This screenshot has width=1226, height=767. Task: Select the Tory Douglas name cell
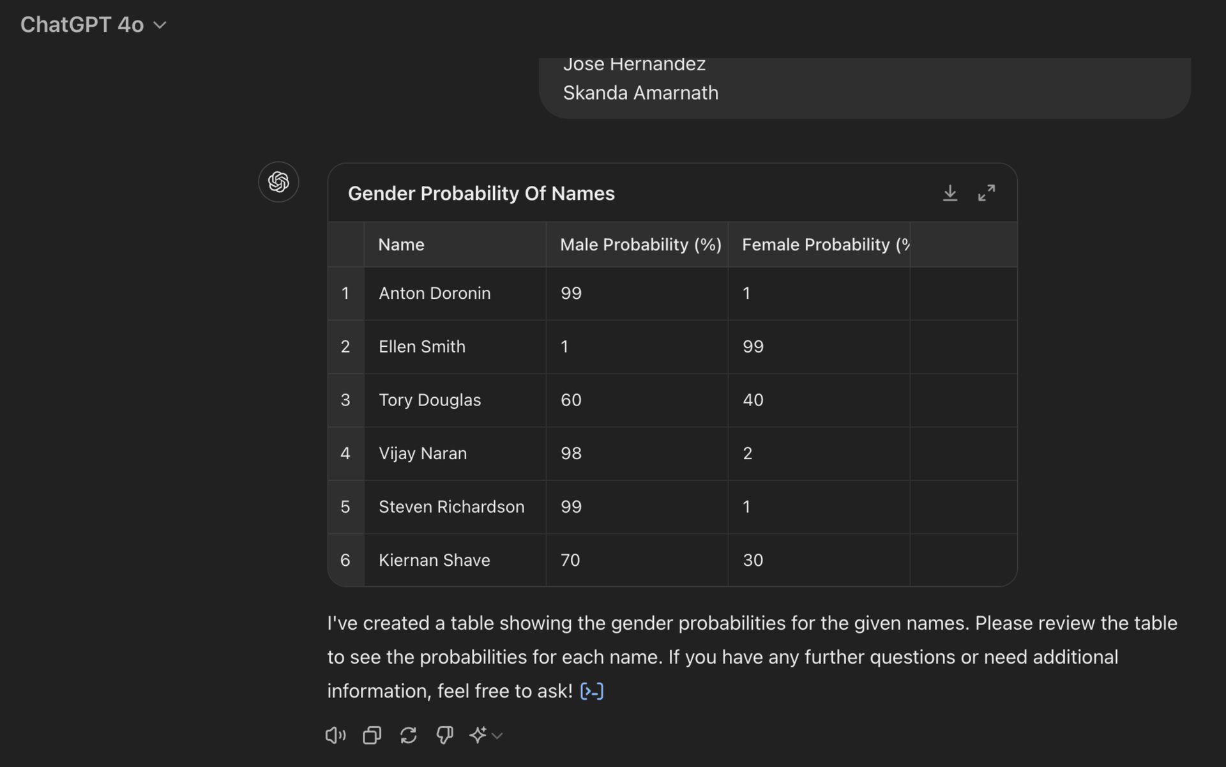click(x=429, y=400)
